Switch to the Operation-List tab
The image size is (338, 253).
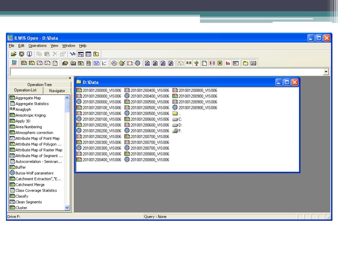[x=25, y=90]
